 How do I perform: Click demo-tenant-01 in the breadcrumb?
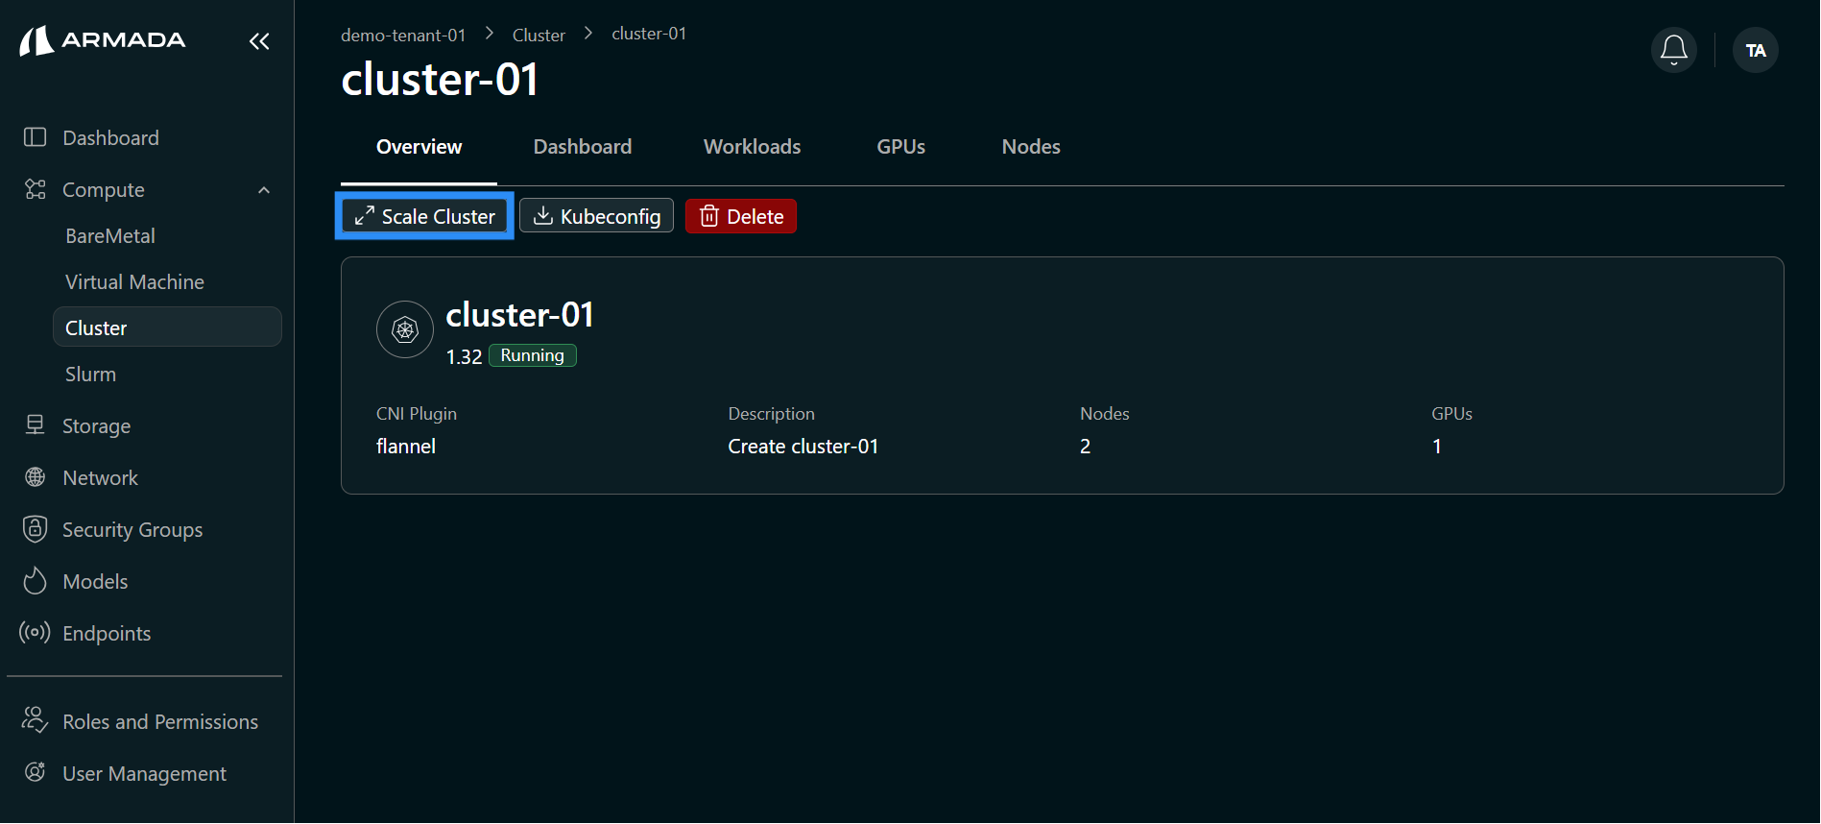click(403, 35)
